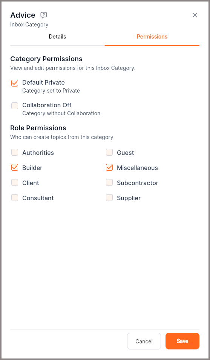Image resolution: width=210 pixels, height=360 pixels.
Task: Switch to the Details tab
Action: (58, 37)
